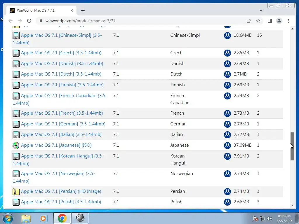The width and height of the screenshot is (299, 224).
Task: Open a new browser tab
Action: point(83,10)
